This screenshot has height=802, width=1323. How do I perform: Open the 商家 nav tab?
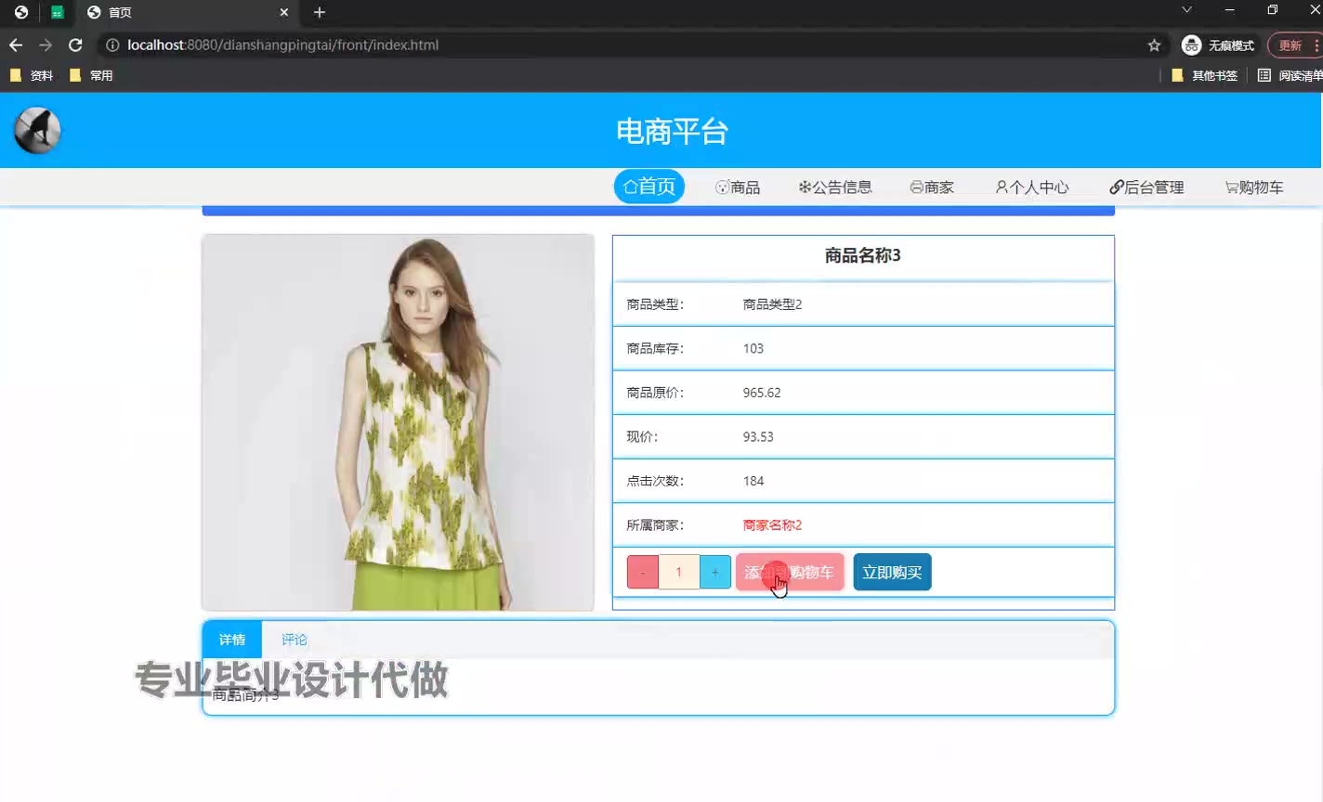932,188
